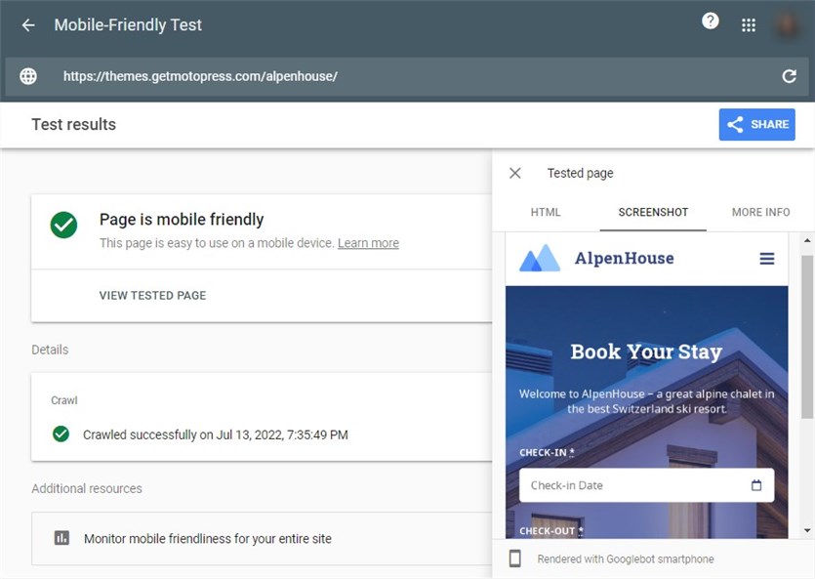Click the smartphone icon in the footer
815x579 pixels.
[515, 558]
